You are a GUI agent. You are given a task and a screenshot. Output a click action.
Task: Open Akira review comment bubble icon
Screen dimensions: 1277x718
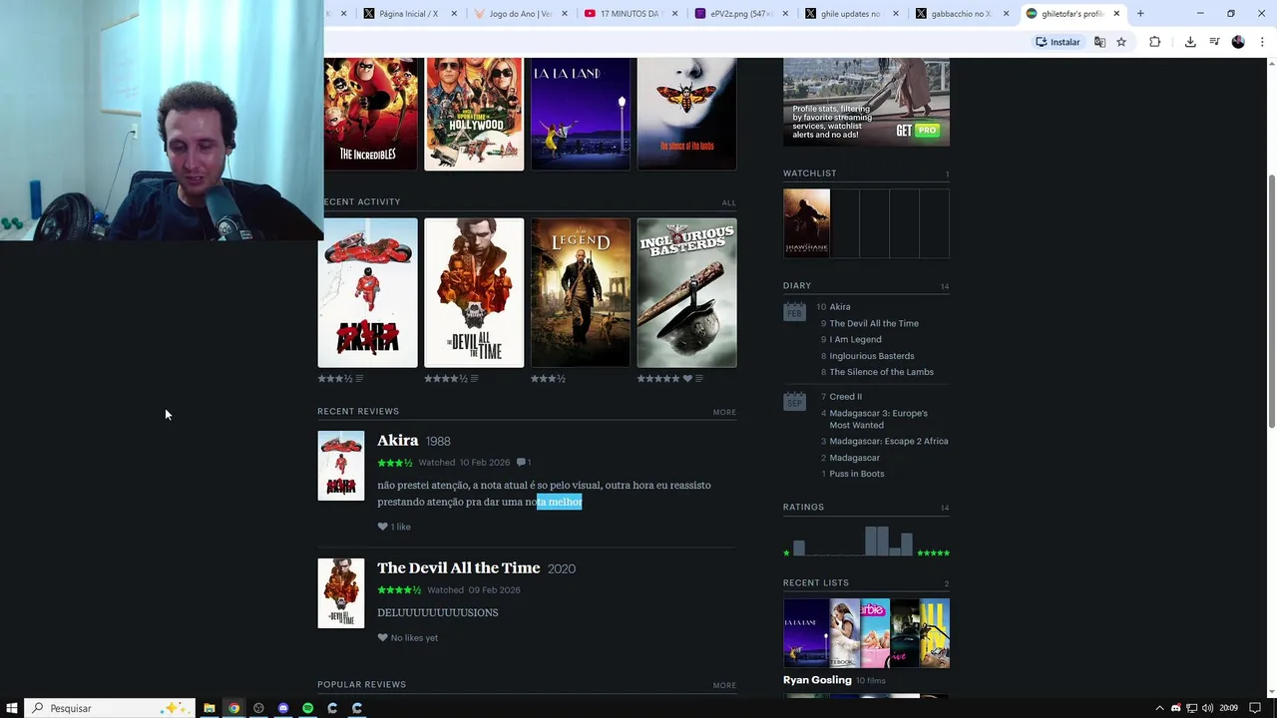[x=522, y=463]
